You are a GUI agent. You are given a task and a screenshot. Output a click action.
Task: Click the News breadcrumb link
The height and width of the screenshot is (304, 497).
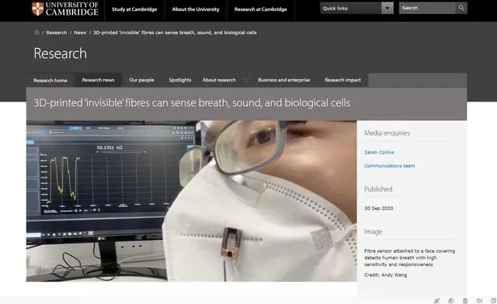coord(80,33)
